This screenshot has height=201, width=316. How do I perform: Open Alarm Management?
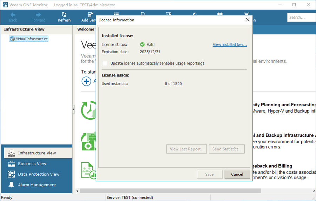[x=37, y=185]
